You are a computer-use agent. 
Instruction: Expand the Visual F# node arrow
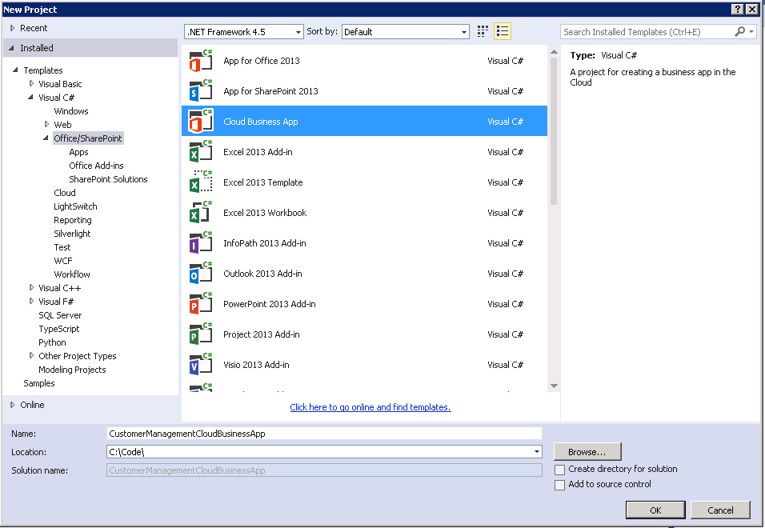32,302
